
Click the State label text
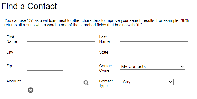pyautogui.click(x=104, y=52)
